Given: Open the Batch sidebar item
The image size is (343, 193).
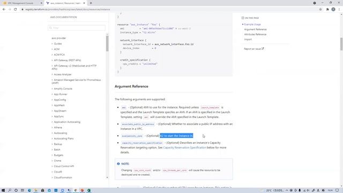Looking at the screenshot, I should point(57,150).
